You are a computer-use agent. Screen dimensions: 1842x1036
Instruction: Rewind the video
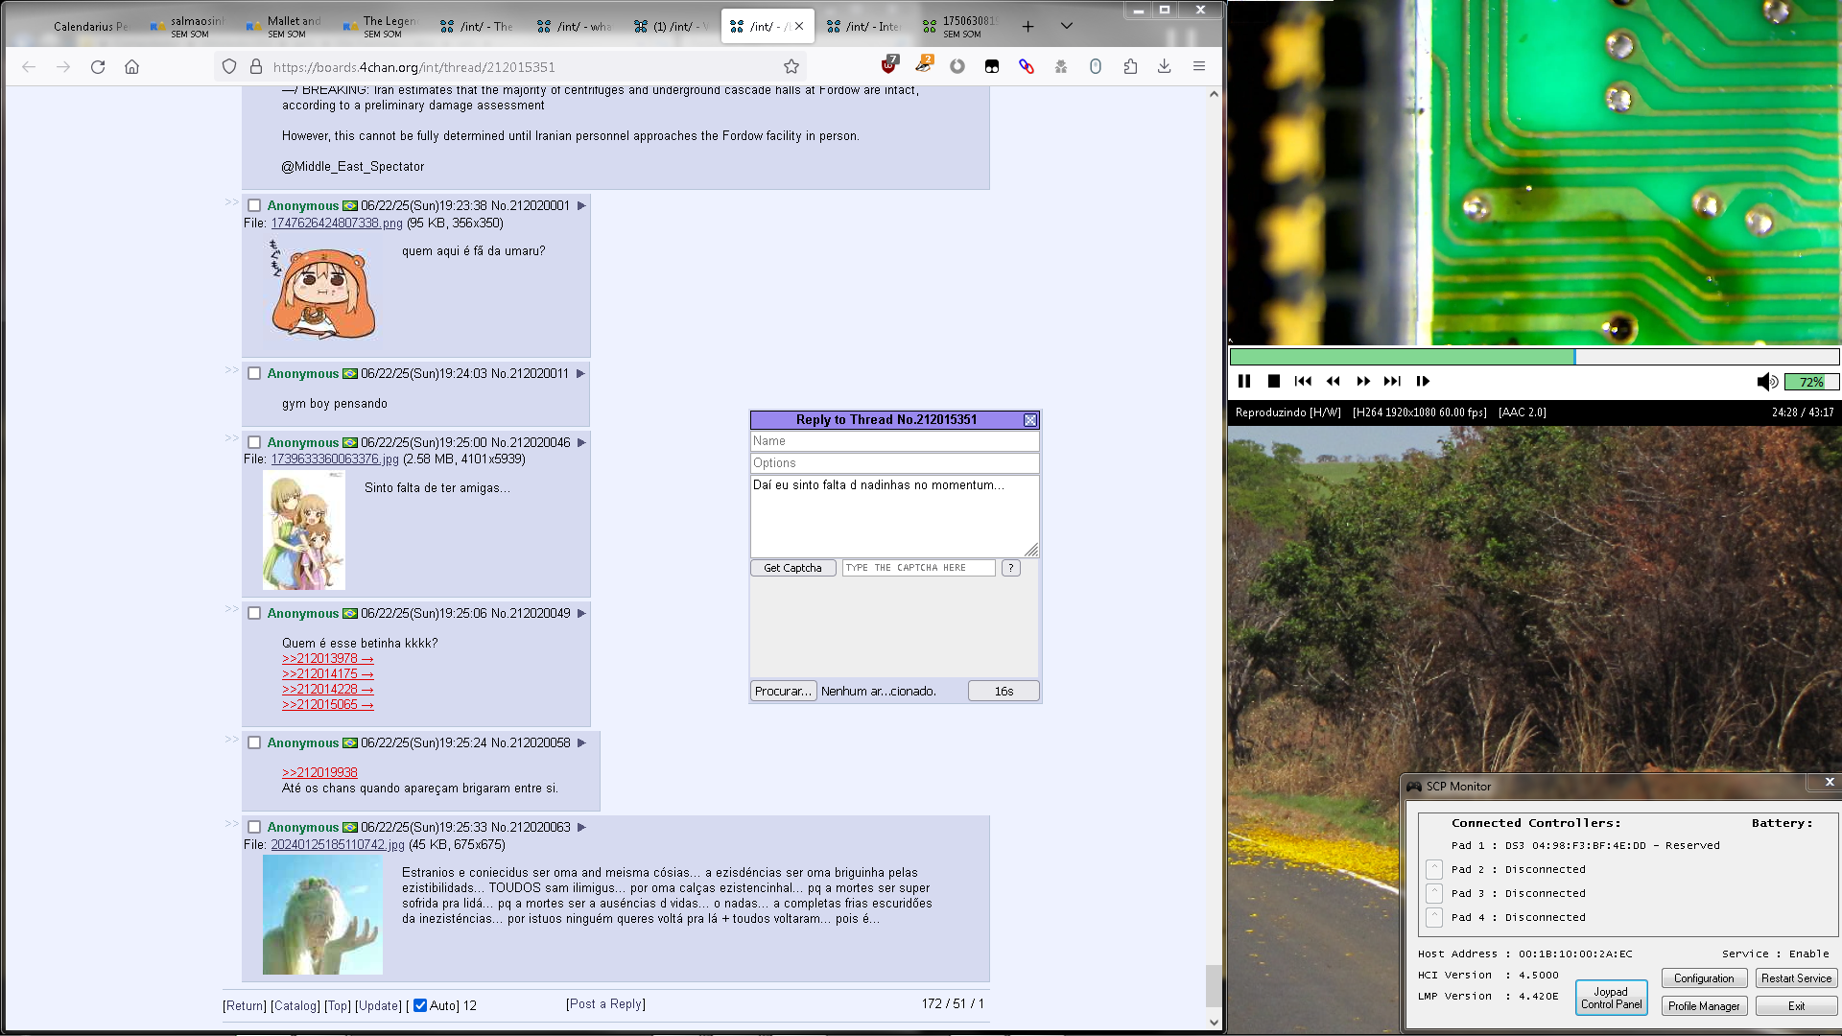click(x=1334, y=382)
